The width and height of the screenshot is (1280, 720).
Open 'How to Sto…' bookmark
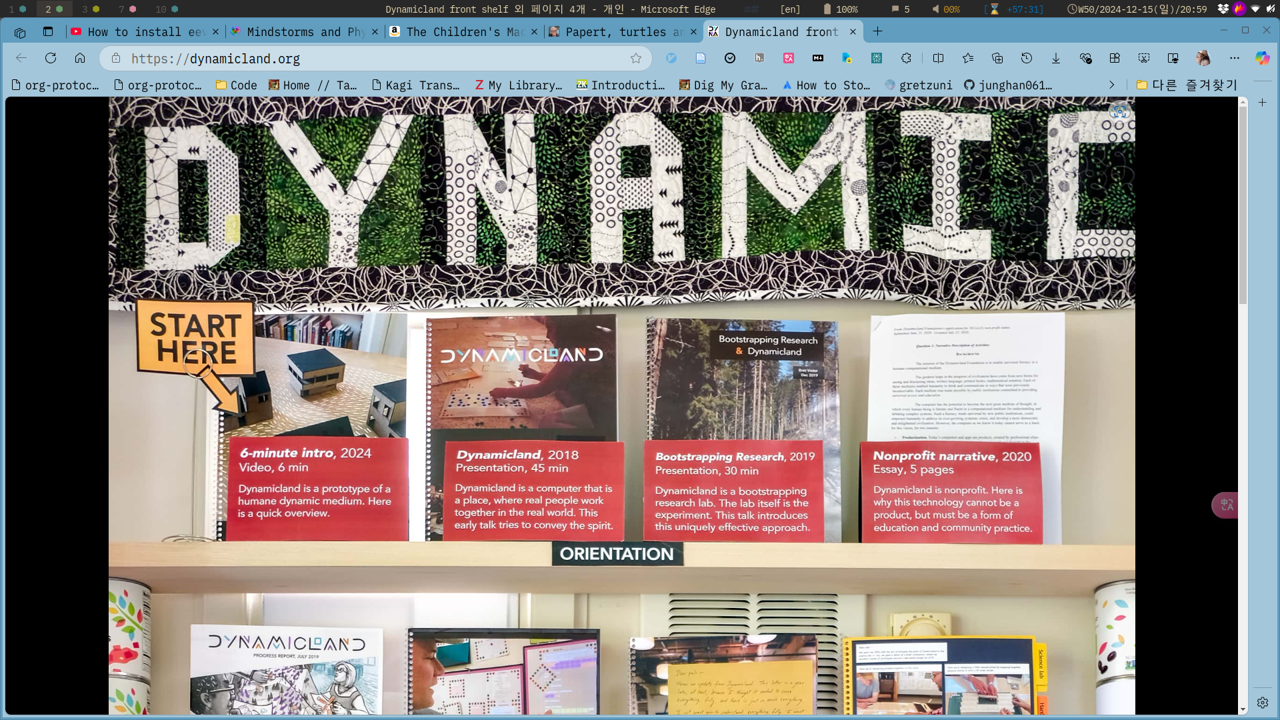(826, 85)
